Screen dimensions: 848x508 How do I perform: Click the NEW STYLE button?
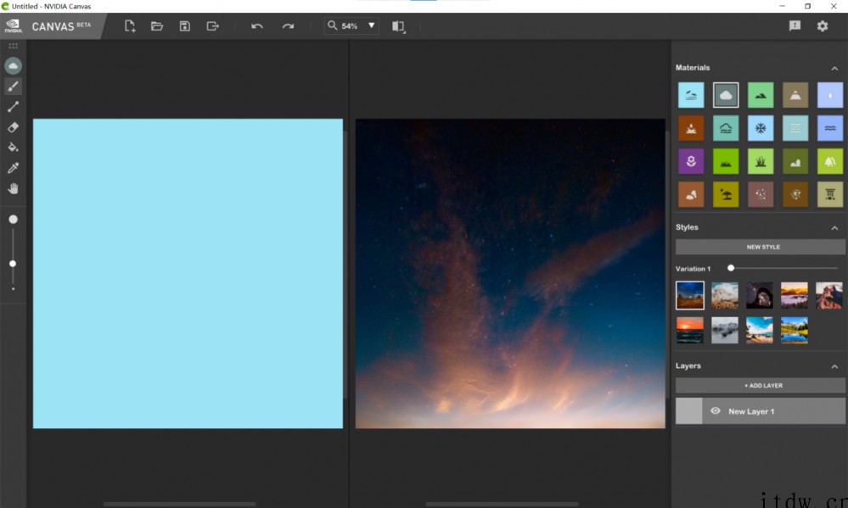[x=760, y=247]
